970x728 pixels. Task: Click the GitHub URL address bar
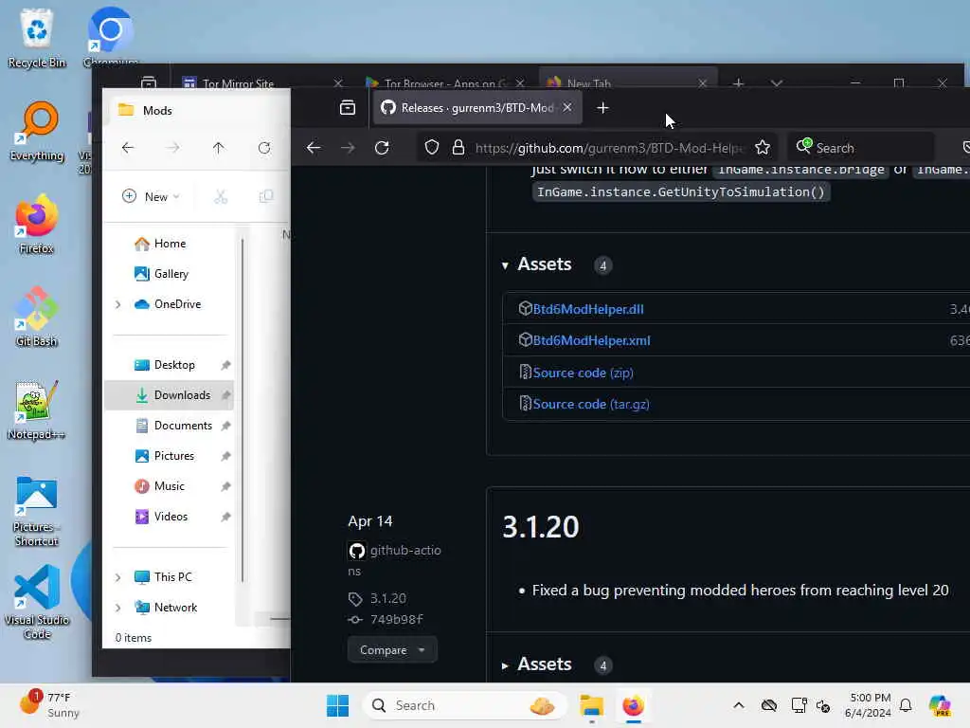(608, 148)
